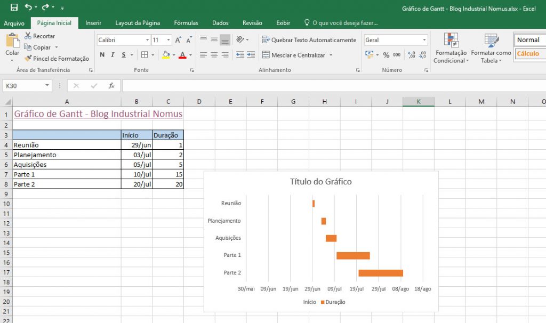Apply percent style
Viewport: 546px width, 323px height.
[x=386, y=55]
